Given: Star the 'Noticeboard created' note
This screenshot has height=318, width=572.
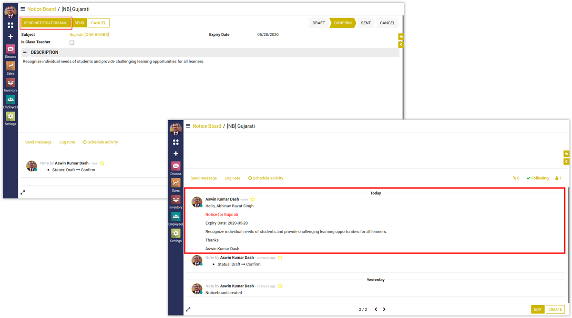Looking at the screenshot, I should [x=280, y=286].
